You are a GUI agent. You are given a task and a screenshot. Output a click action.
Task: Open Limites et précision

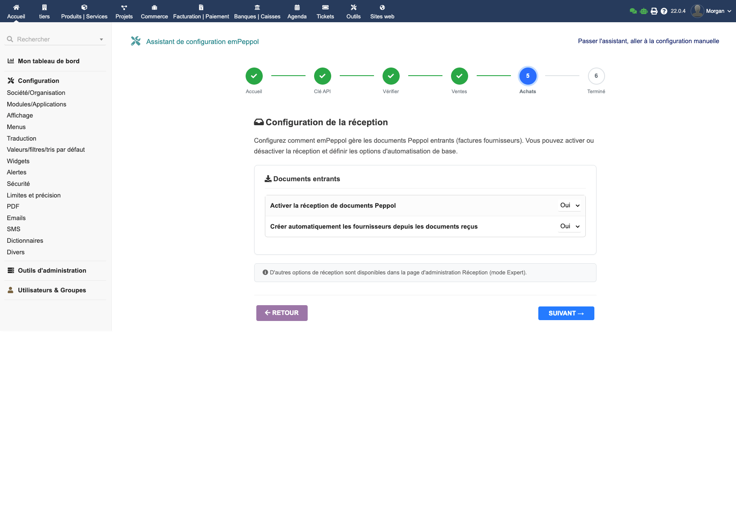(34, 195)
